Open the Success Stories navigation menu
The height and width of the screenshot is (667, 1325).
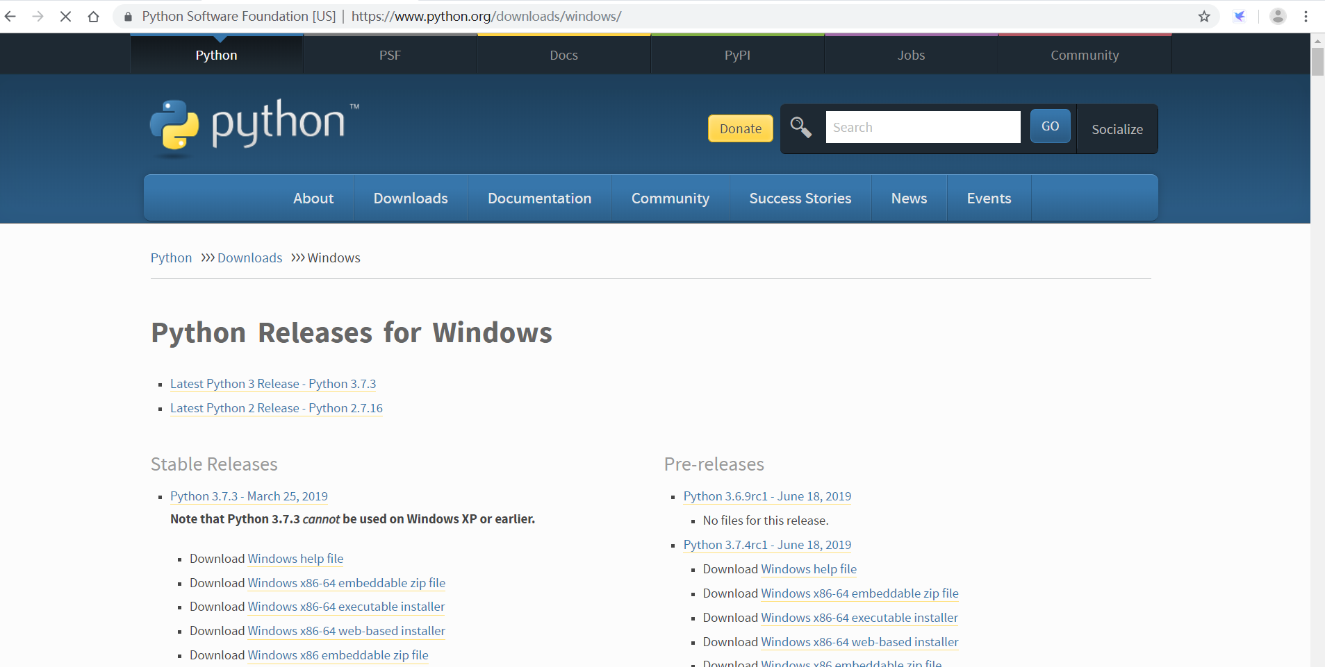(800, 199)
